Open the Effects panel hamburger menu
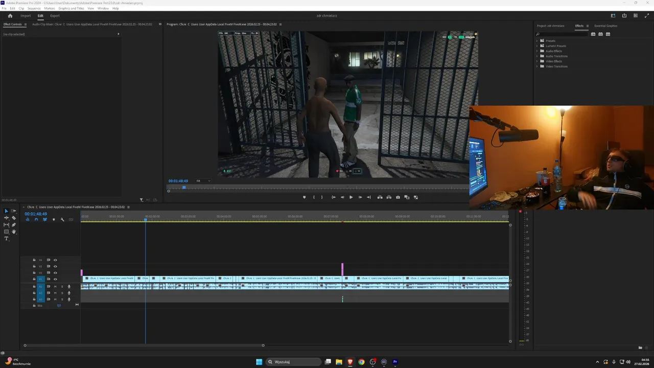This screenshot has height=368, width=654. 588,26
